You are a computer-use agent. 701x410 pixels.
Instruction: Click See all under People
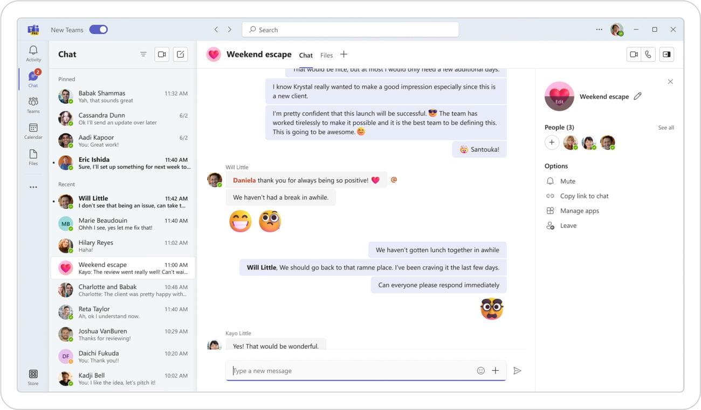point(665,127)
